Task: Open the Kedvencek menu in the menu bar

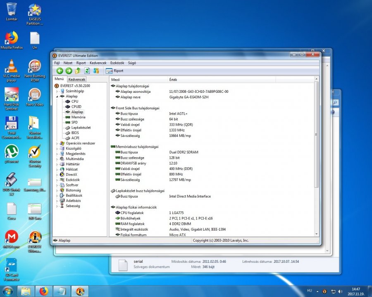Action: (98, 63)
